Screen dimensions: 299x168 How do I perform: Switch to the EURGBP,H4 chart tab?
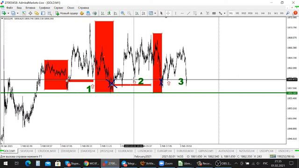pyautogui.click(x=164, y=151)
